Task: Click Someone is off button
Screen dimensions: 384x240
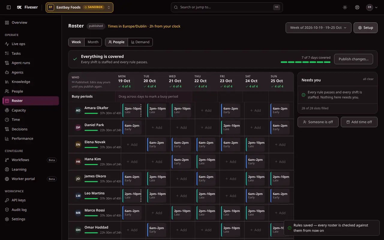Action: coord(318,122)
